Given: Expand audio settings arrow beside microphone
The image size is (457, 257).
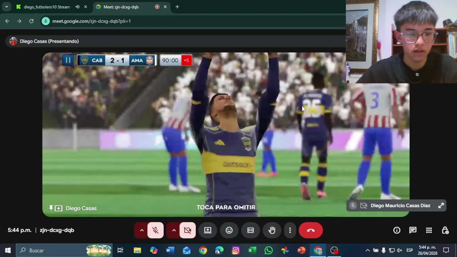Looking at the screenshot, I should coord(141,230).
